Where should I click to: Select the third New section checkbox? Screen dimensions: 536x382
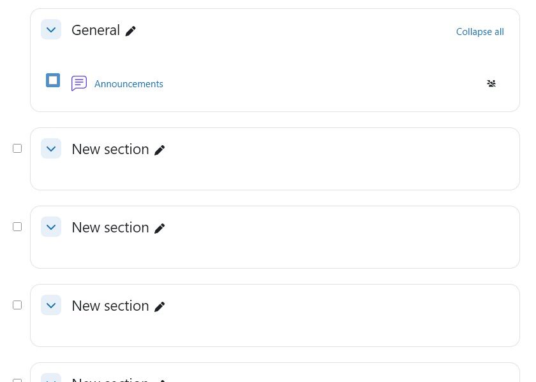coord(17,305)
